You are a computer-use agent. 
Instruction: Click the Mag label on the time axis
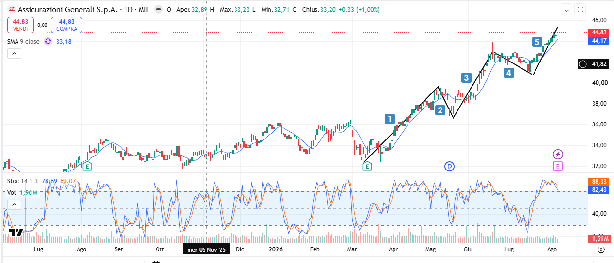[431, 250]
